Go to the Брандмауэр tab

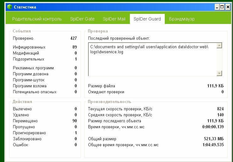[x=182, y=19]
